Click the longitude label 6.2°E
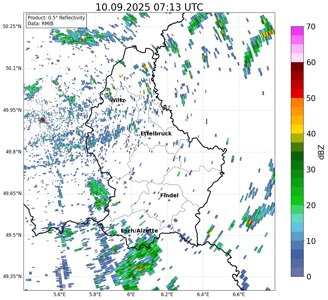Image resolution: width=328 pixels, height=300 pixels. pos(167,295)
